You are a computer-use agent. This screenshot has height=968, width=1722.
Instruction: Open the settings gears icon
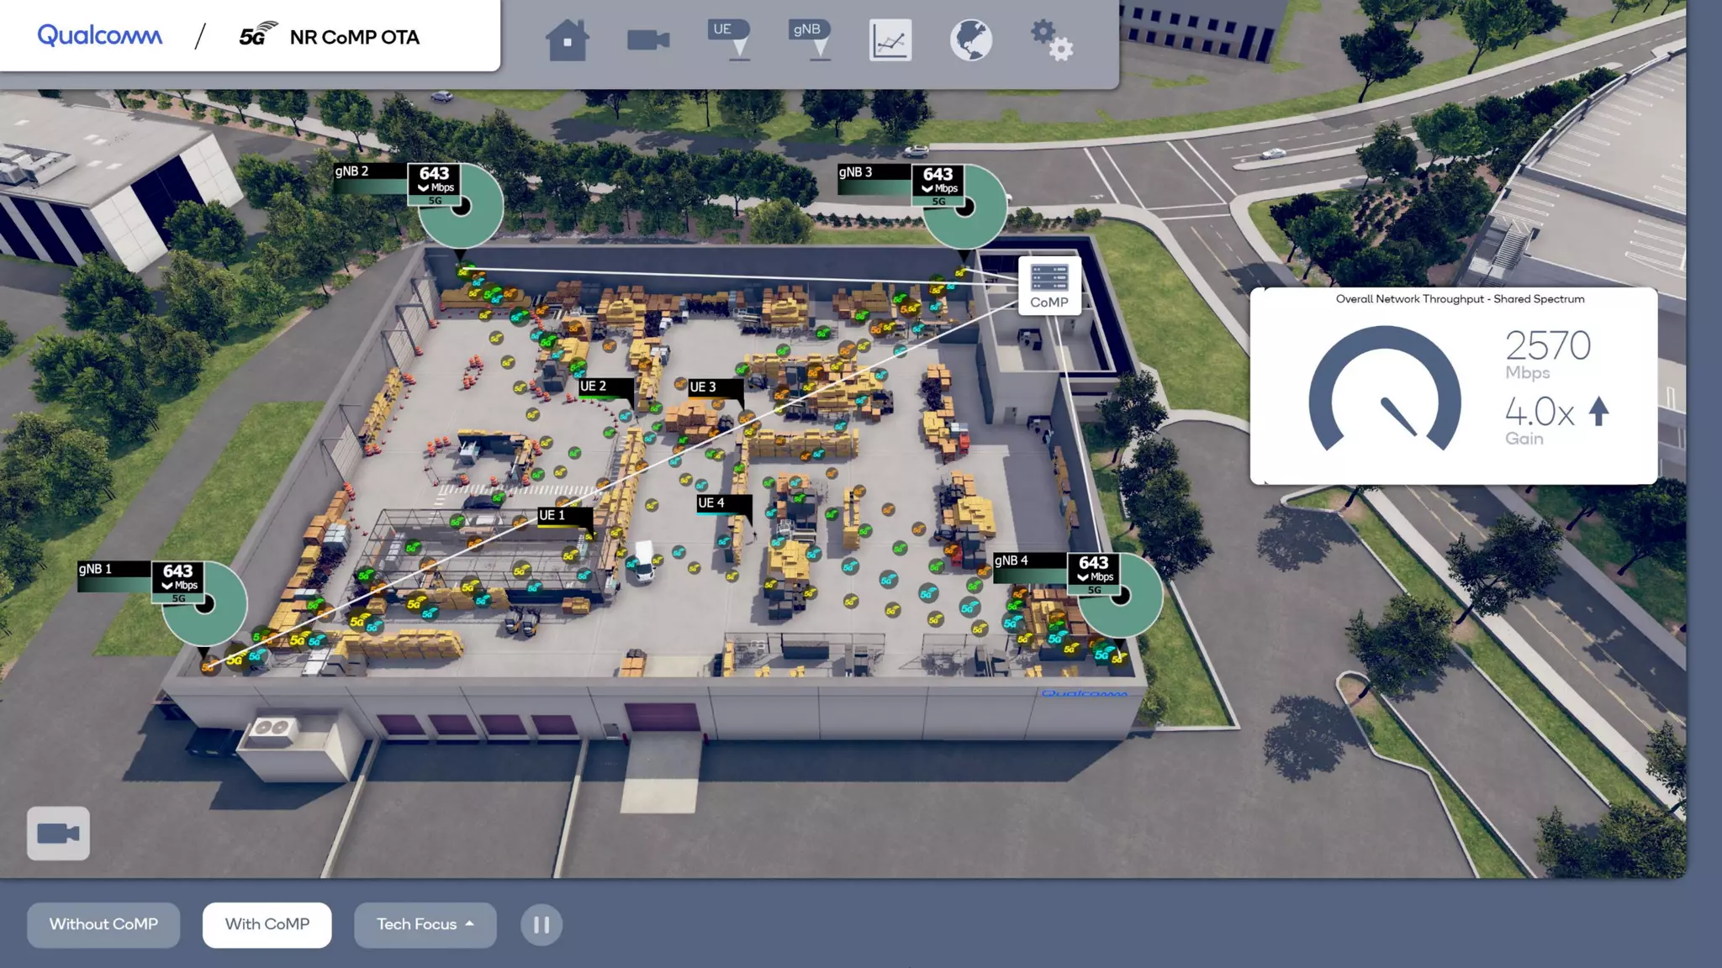click(1051, 39)
